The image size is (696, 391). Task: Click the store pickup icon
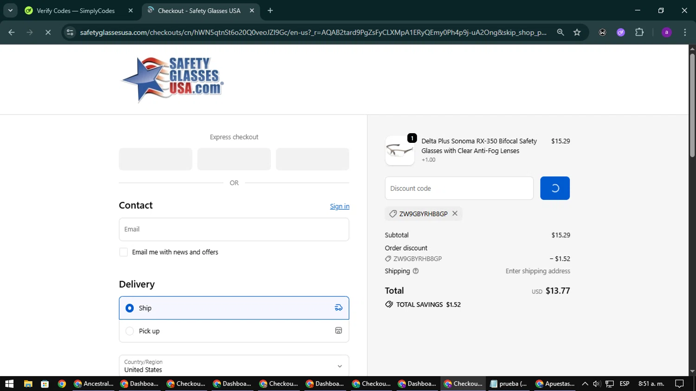(339, 331)
